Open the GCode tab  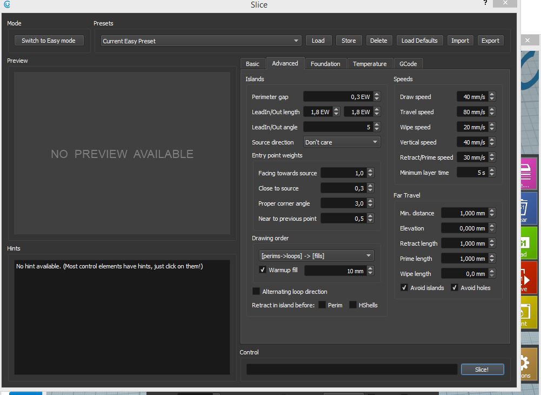(408, 64)
